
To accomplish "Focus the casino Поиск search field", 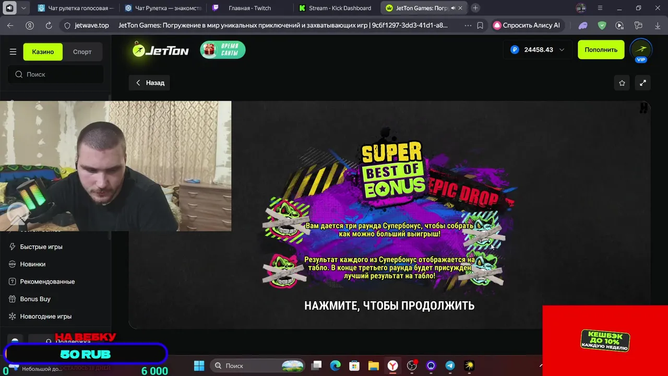I will click(55, 74).
